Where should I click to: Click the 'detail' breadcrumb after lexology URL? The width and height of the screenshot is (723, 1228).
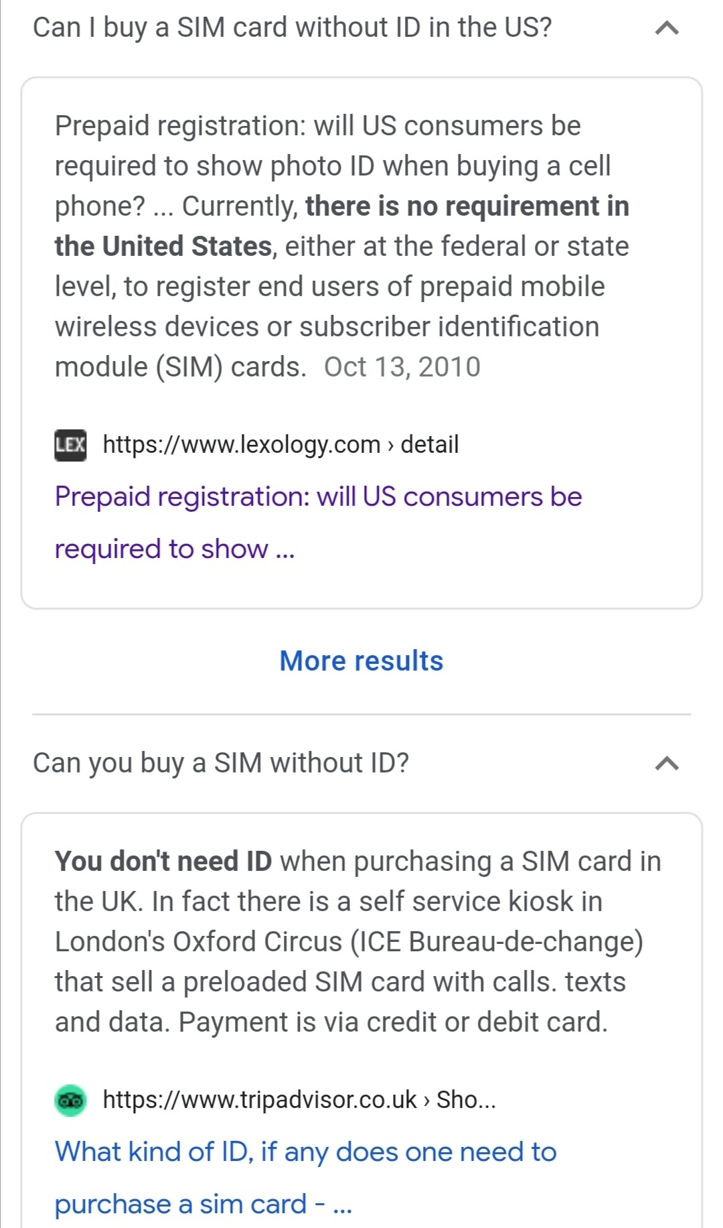coord(430,445)
